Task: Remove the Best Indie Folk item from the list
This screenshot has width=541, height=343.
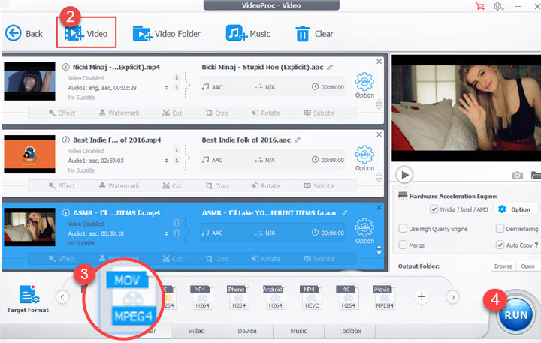Action: coord(379,134)
